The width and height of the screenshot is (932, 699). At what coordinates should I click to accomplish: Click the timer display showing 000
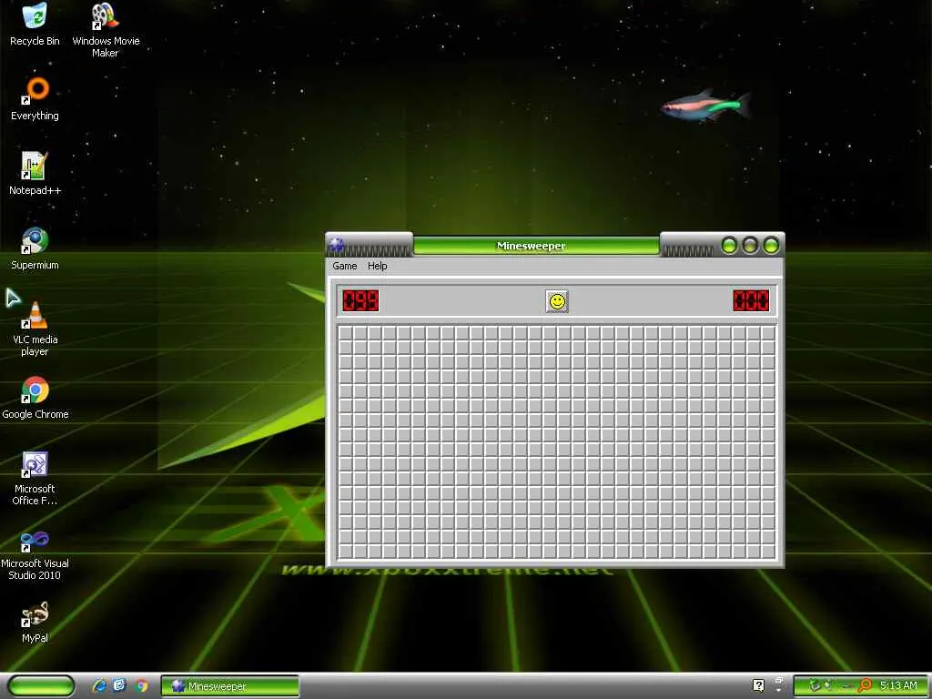pos(751,300)
